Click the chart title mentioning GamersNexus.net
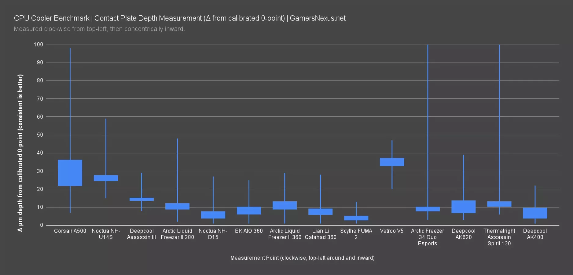Screen dimensions: 573x275 click(180, 18)
